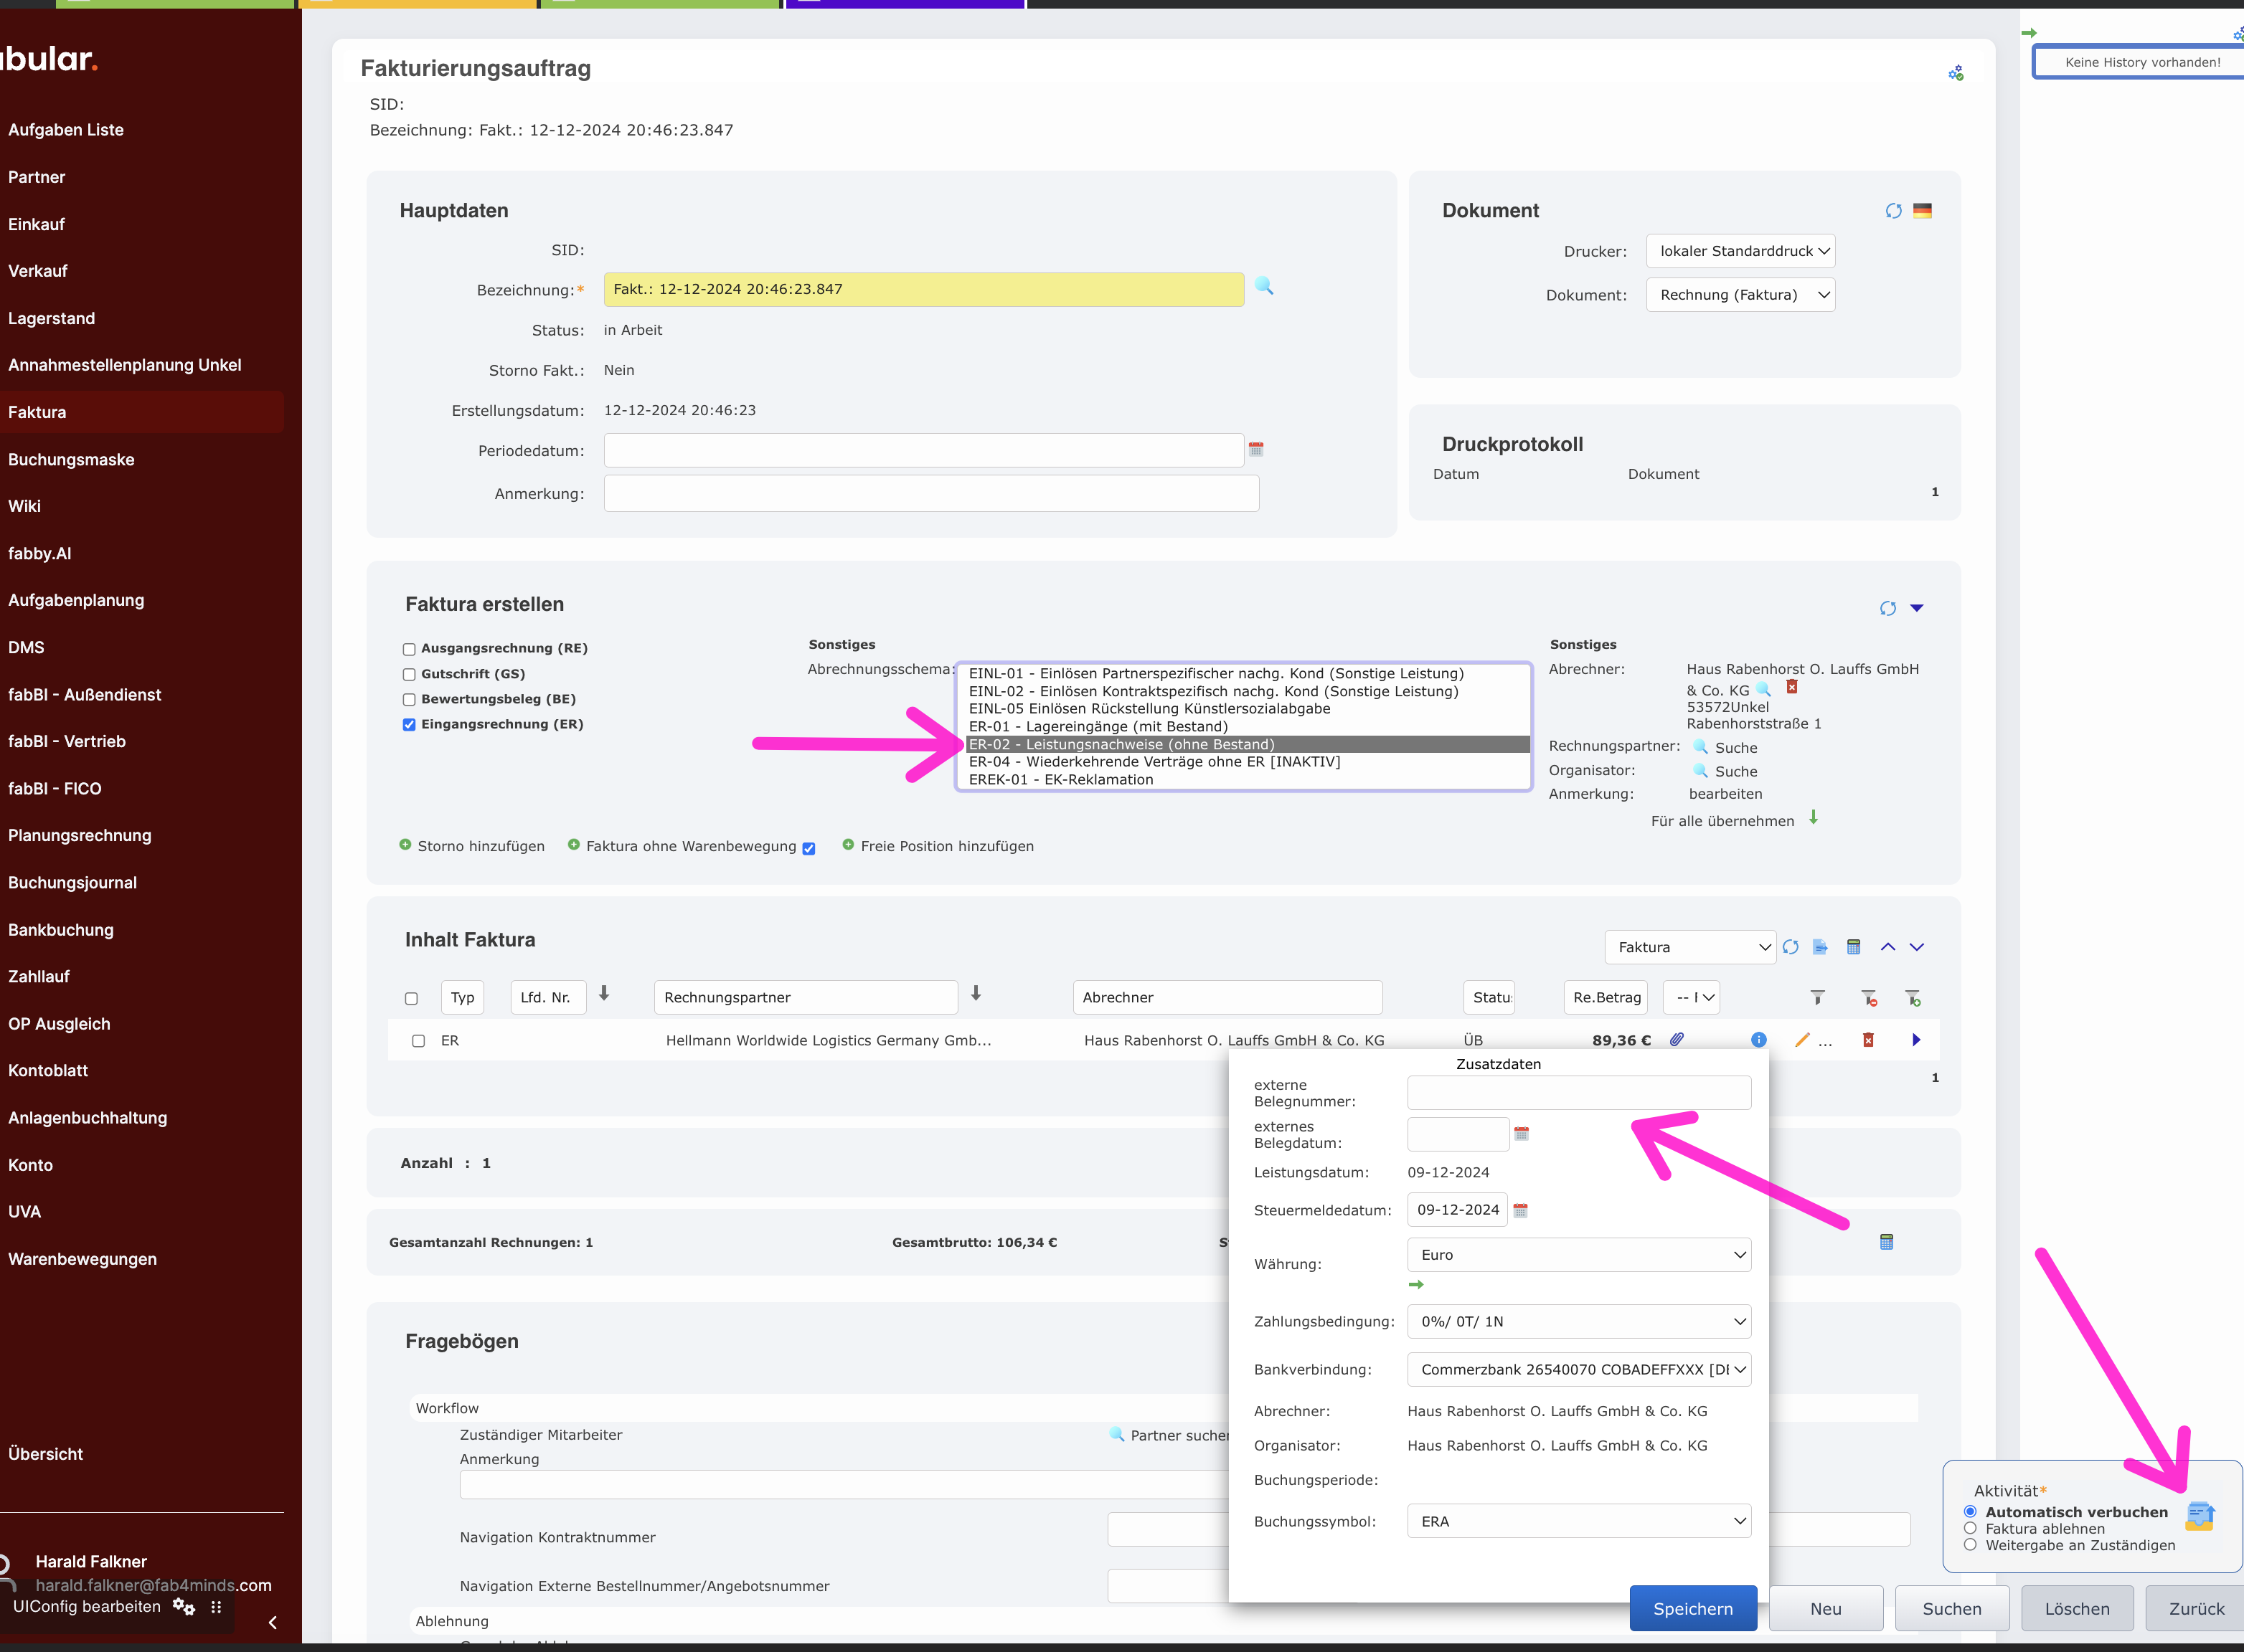2244x1652 pixels.
Task: Uncheck the Eingangsrechnung (ER) checkbox
Action: tap(409, 725)
